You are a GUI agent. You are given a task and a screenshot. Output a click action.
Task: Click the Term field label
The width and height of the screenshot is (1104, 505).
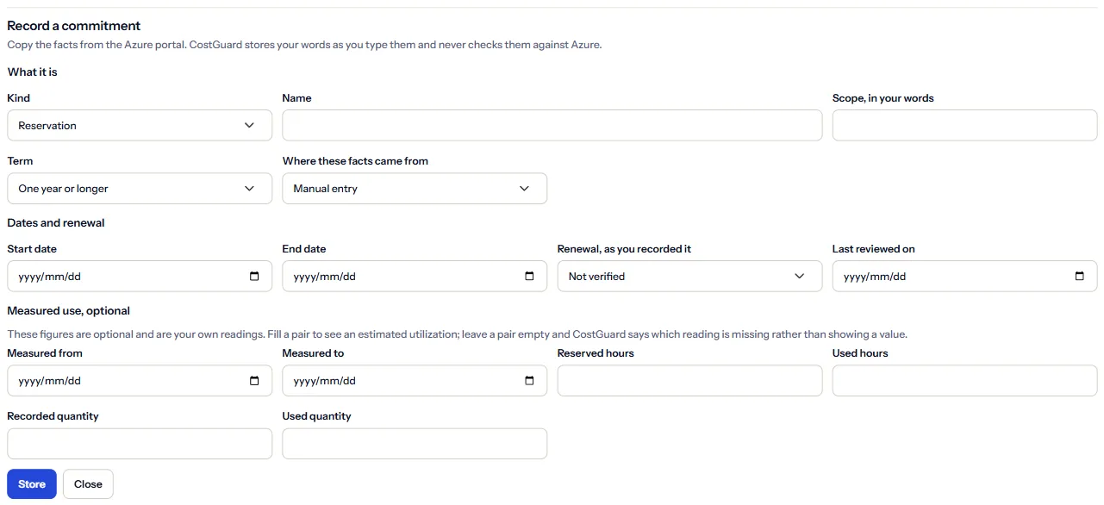[x=20, y=161]
